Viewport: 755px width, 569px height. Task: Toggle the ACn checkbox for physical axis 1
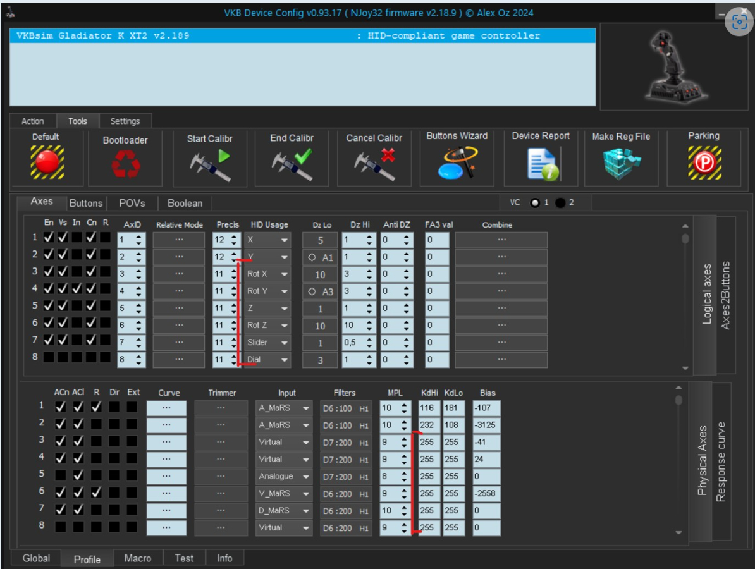[x=61, y=407]
